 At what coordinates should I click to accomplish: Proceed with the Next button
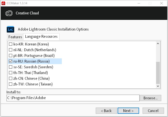point(128,111)
